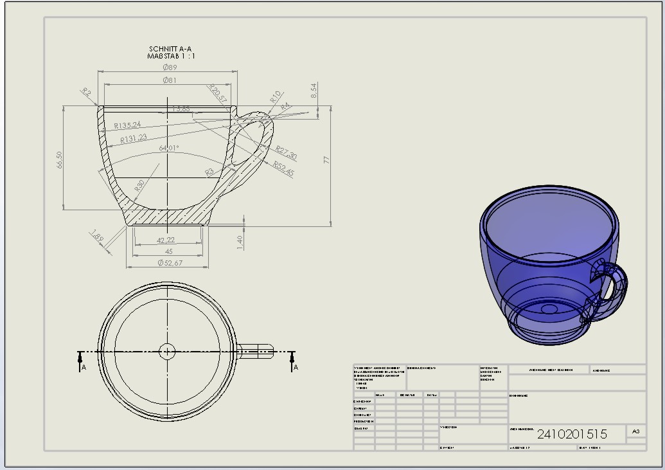Click the 77 overall height dimension
The image size is (665, 470).
coord(326,159)
